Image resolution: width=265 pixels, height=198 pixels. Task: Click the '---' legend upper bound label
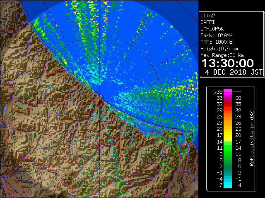[237, 92]
